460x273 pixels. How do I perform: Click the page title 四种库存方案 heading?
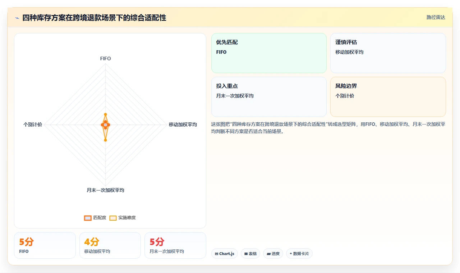tap(94, 18)
